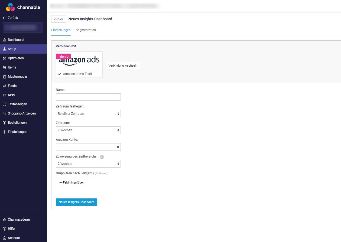Click the Einstellungen gear icon in sidebar
The width and height of the screenshot is (341, 242).
pos(4,132)
